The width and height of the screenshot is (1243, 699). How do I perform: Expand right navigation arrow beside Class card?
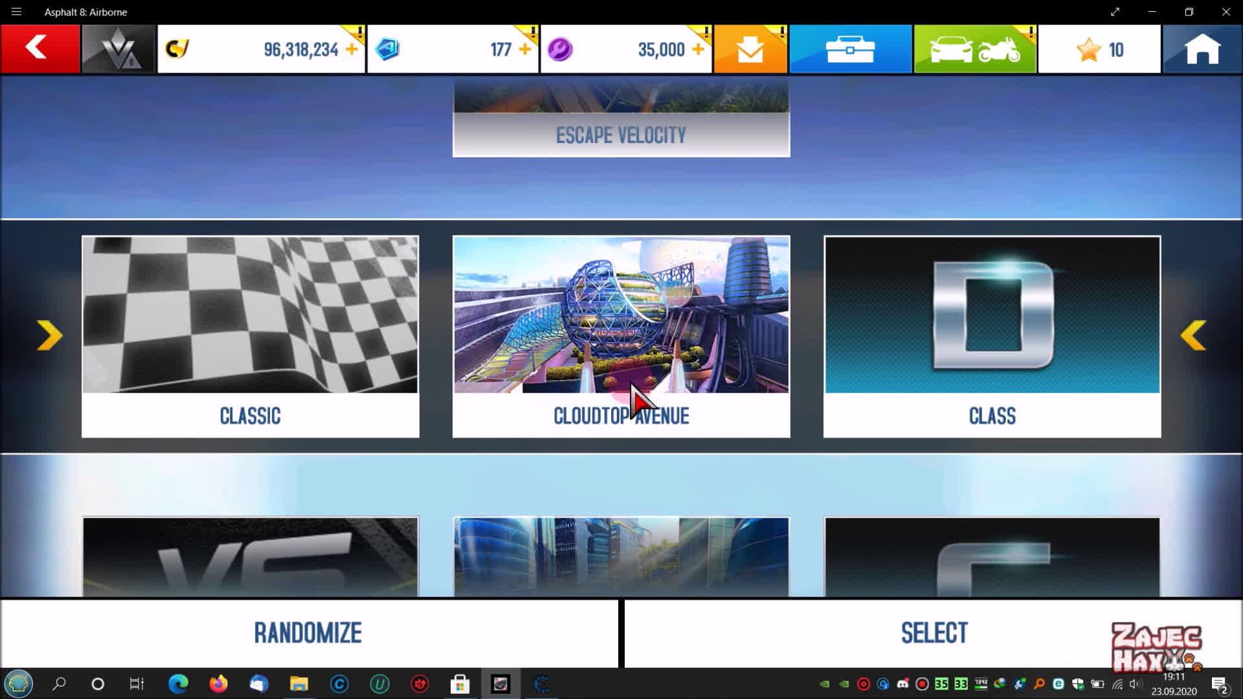tap(1194, 334)
